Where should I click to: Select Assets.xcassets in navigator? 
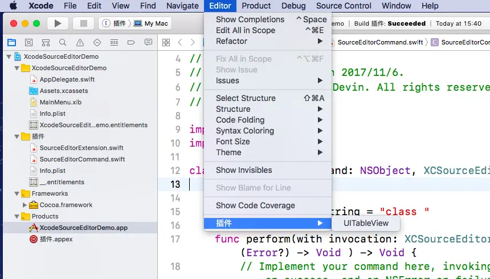(x=64, y=91)
